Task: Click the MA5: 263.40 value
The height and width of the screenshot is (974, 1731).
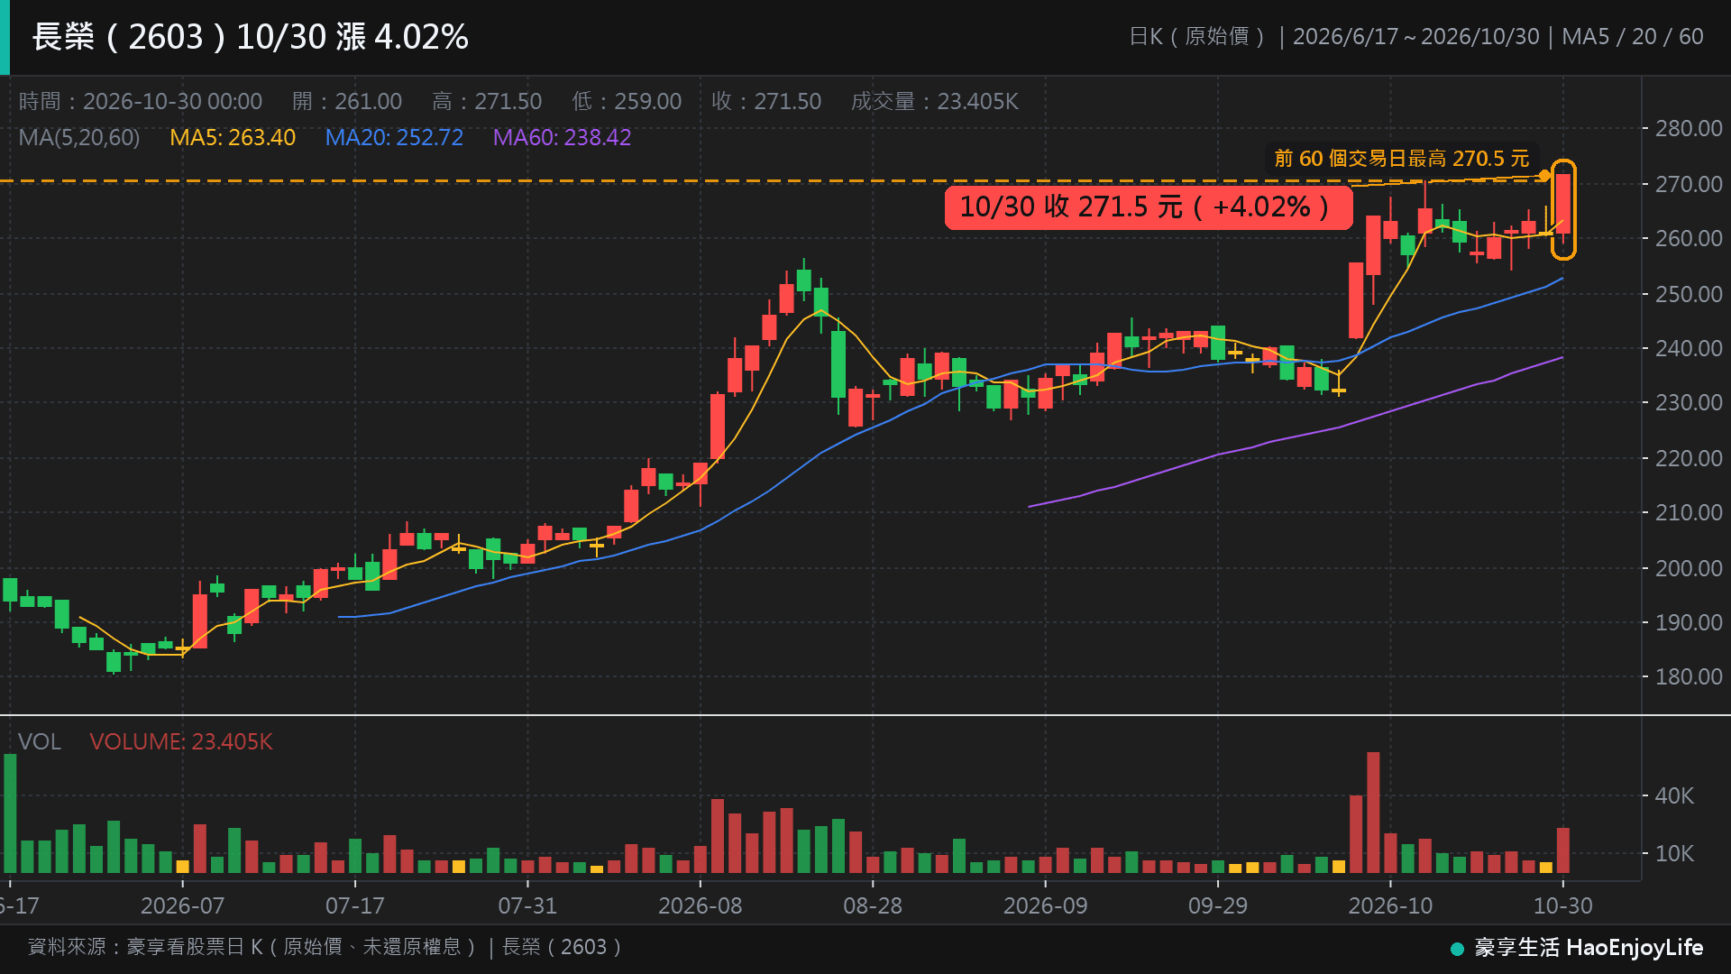Action: pos(233,138)
